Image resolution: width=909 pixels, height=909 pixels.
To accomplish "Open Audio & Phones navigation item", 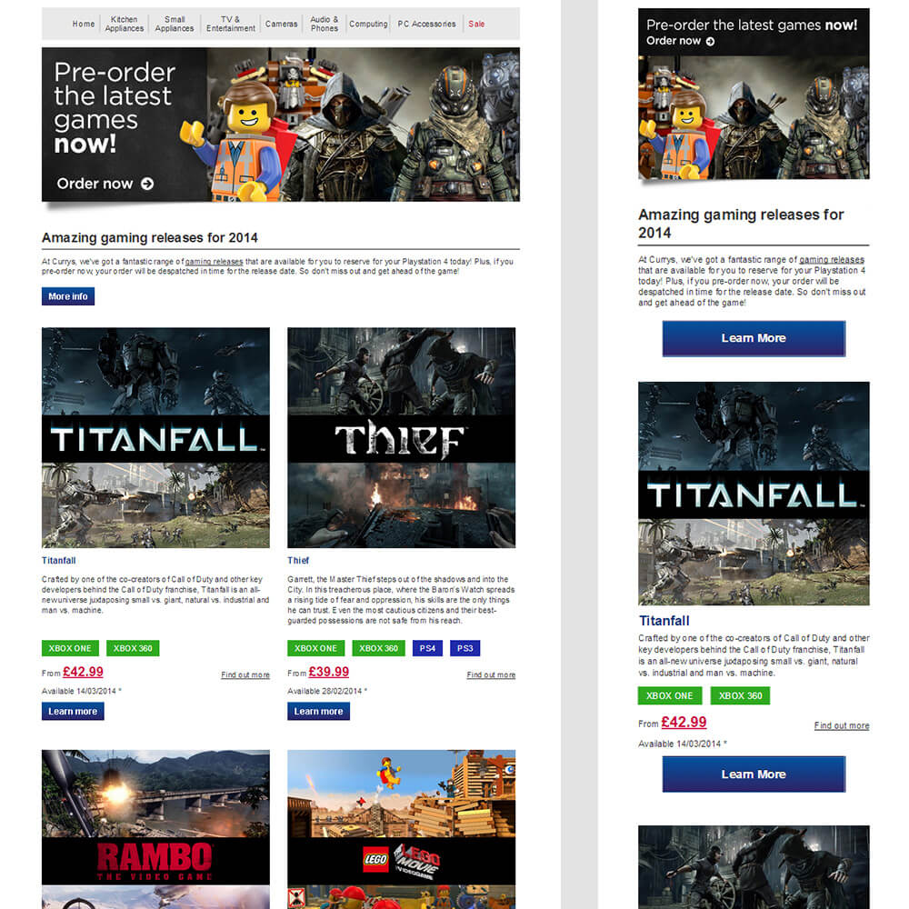I will click(x=325, y=24).
